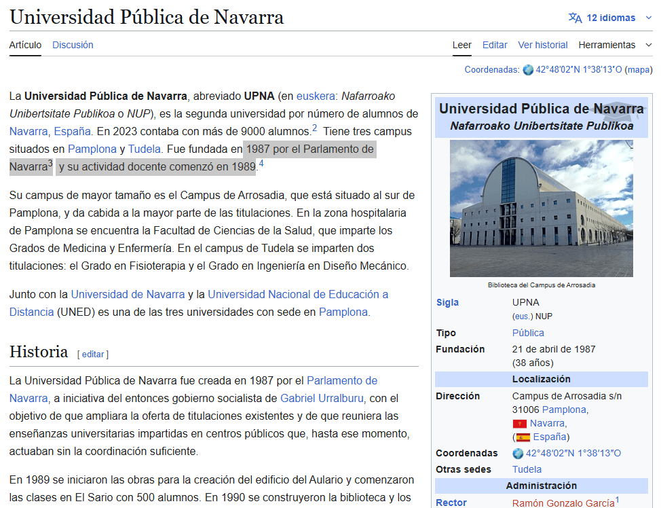Open Tudela link under Otras sedes

pos(527,469)
